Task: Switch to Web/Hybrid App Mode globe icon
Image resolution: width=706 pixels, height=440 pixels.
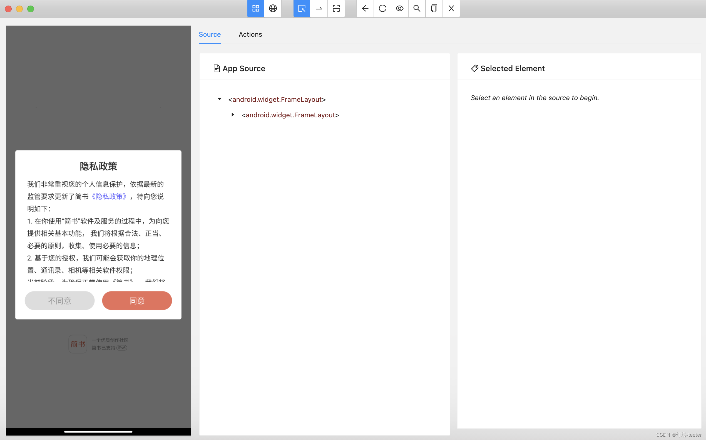Action: point(272,8)
